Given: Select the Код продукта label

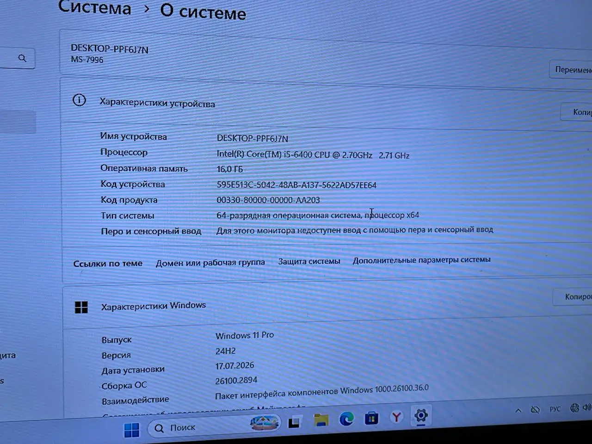Looking at the screenshot, I should pyautogui.click(x=129, y=200).
